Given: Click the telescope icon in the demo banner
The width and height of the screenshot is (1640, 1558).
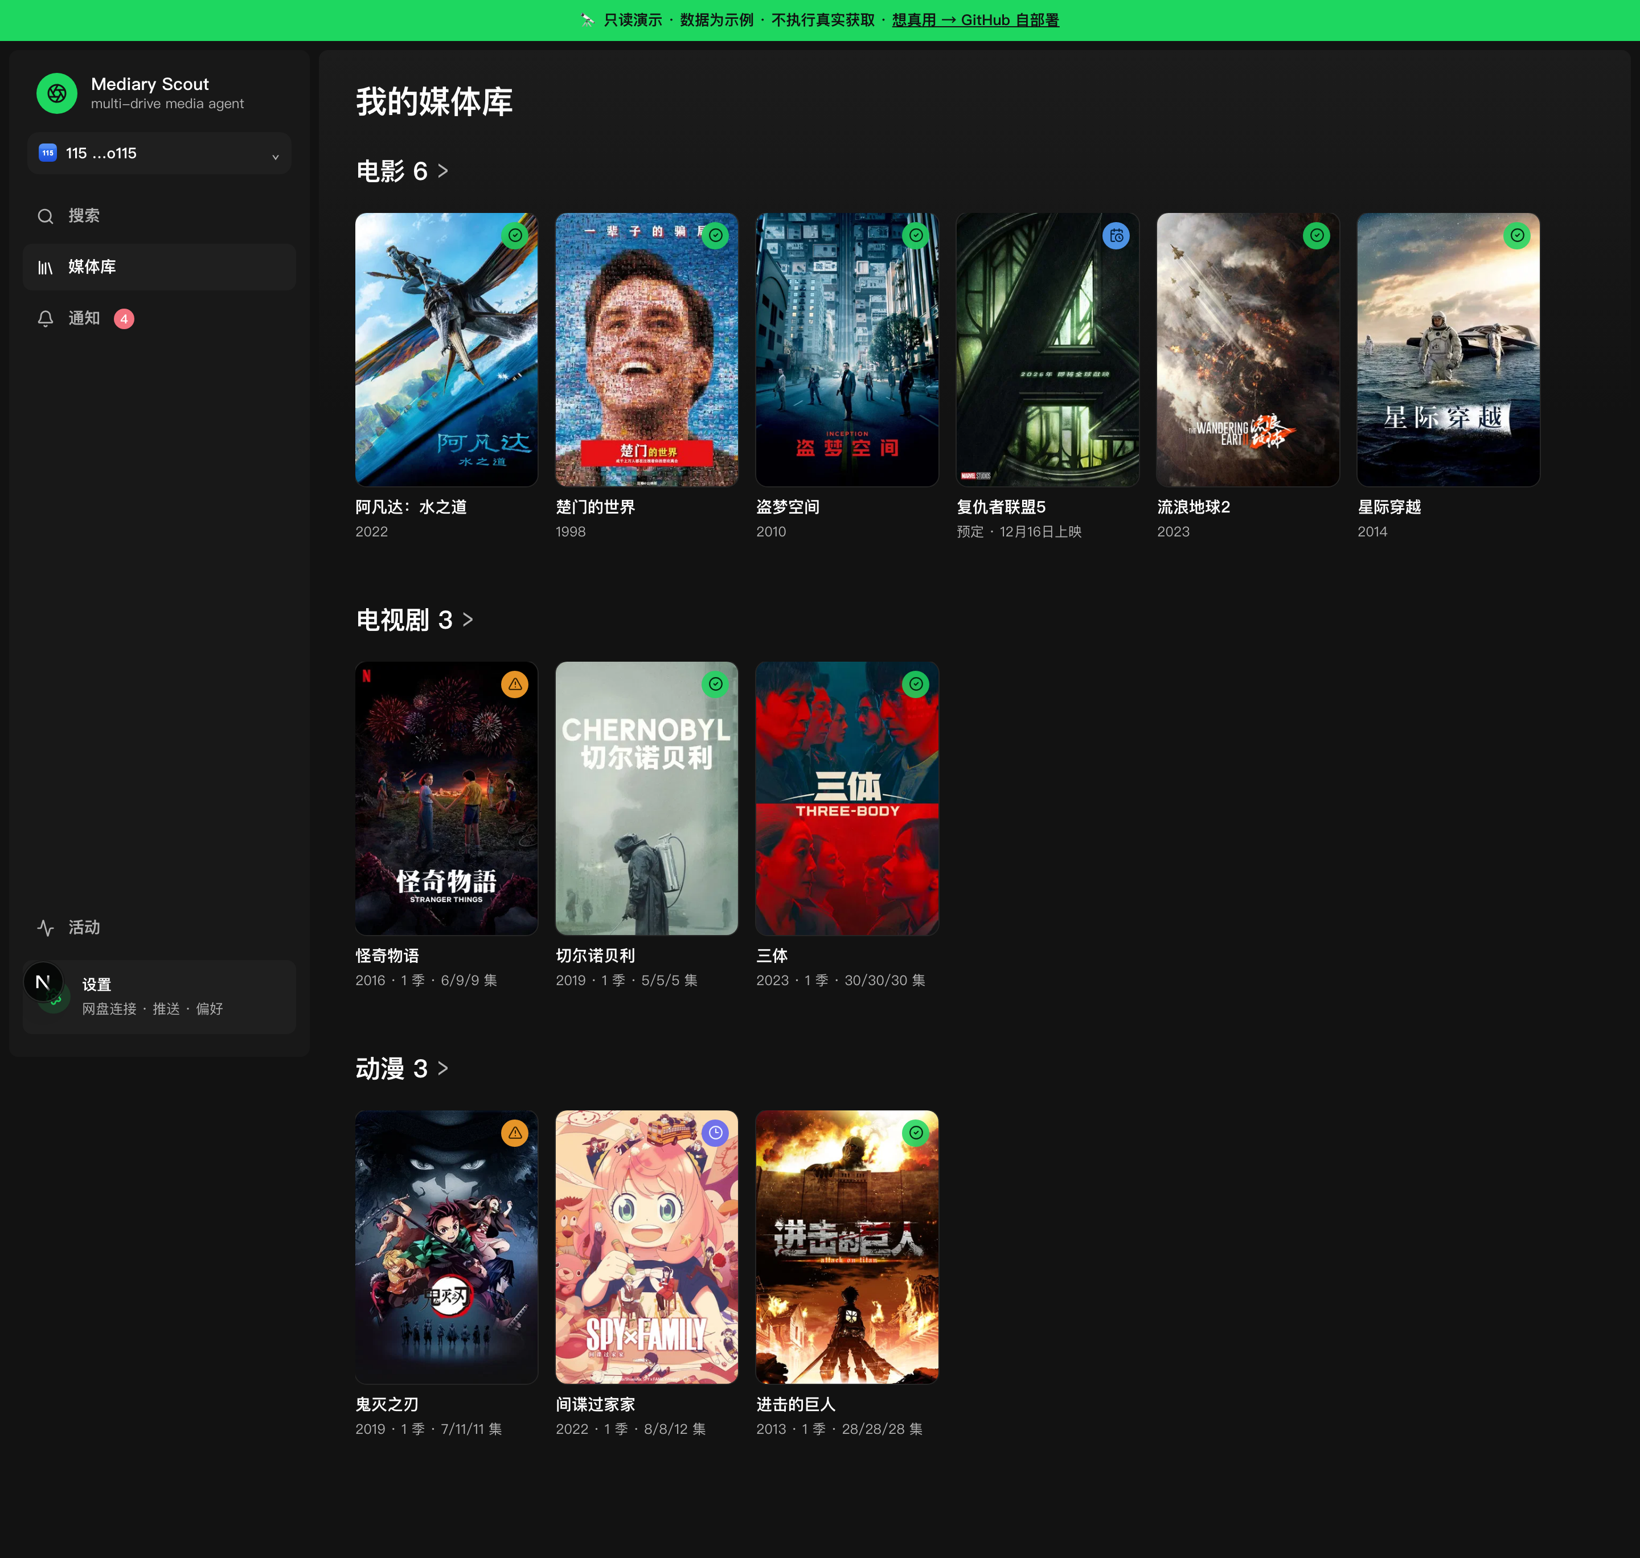Looking at the screenshot, I should [587, 20].
